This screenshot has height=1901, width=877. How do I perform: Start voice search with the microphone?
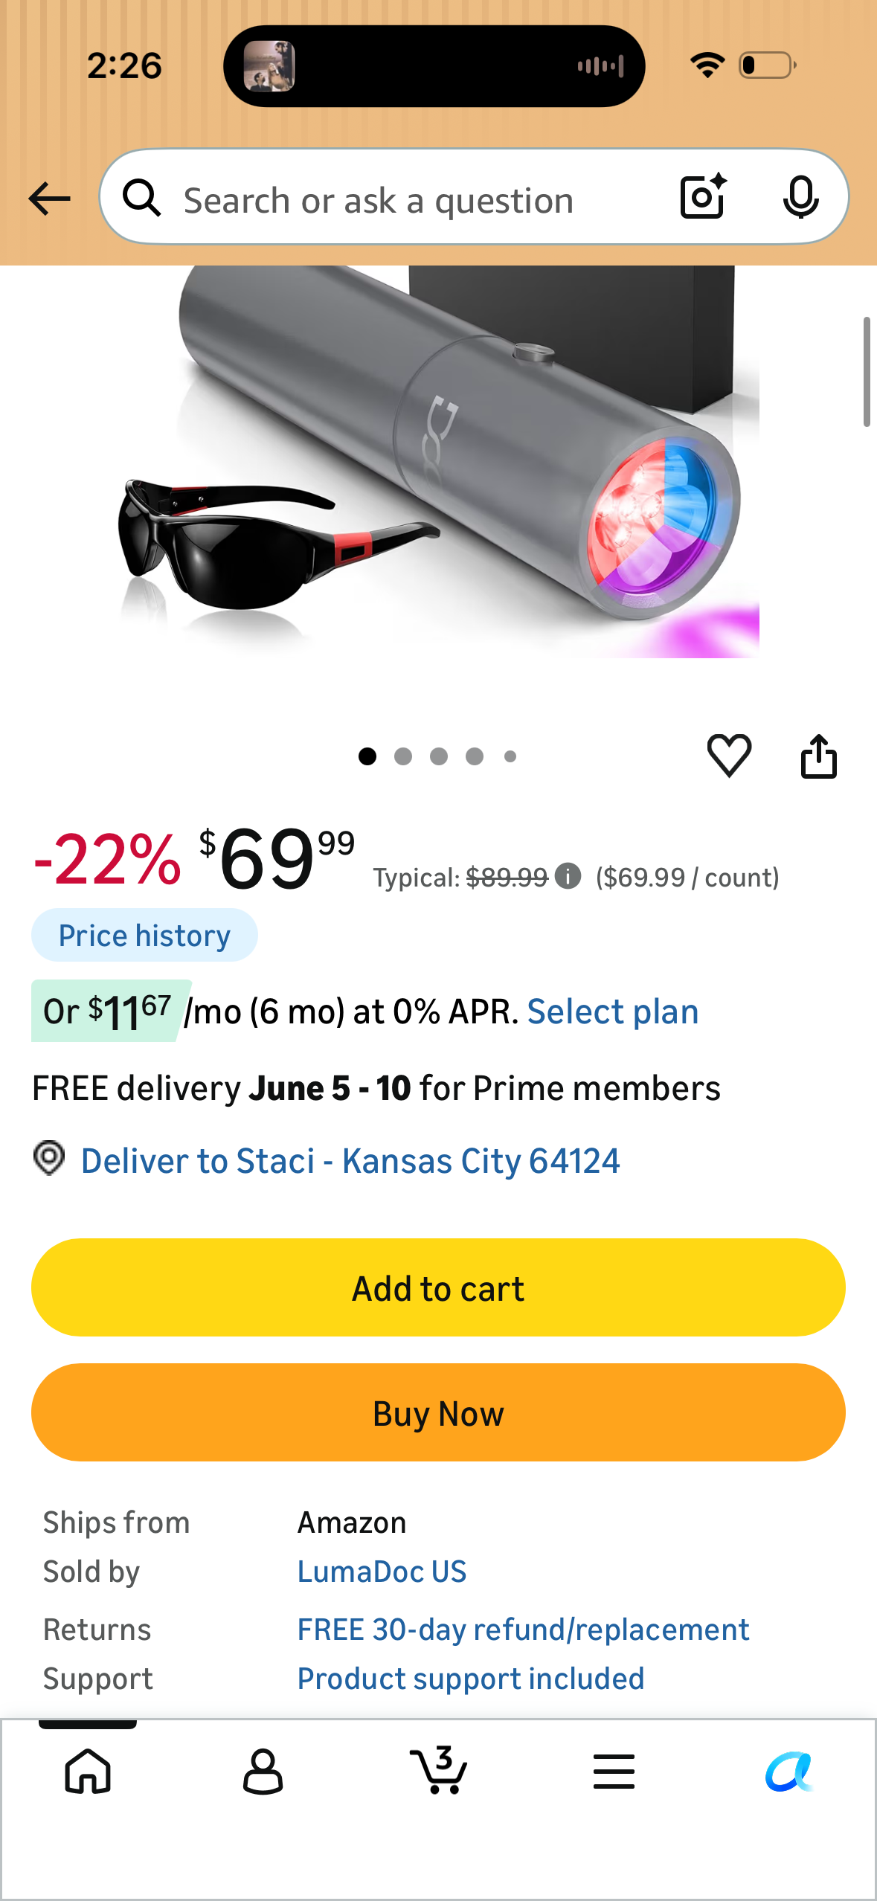point(800,198)
